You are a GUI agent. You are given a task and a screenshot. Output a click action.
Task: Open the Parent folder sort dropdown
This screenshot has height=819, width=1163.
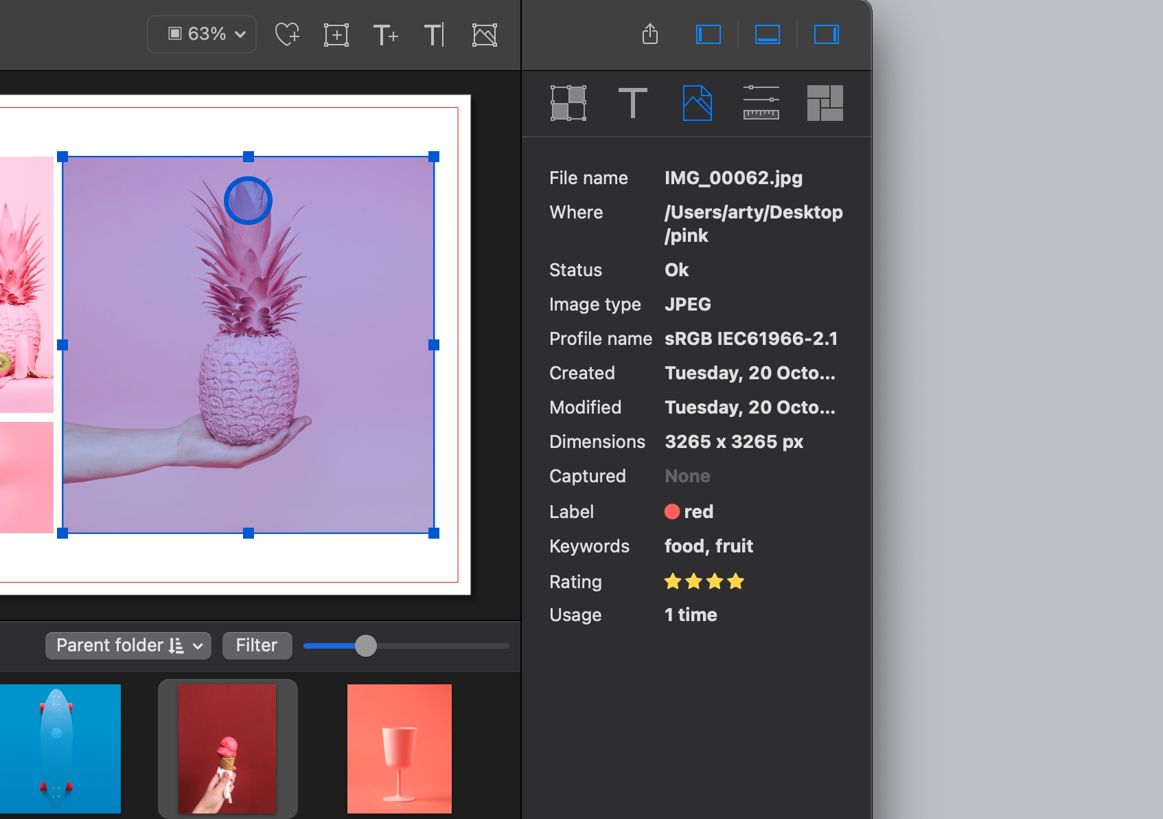[128, 646]
